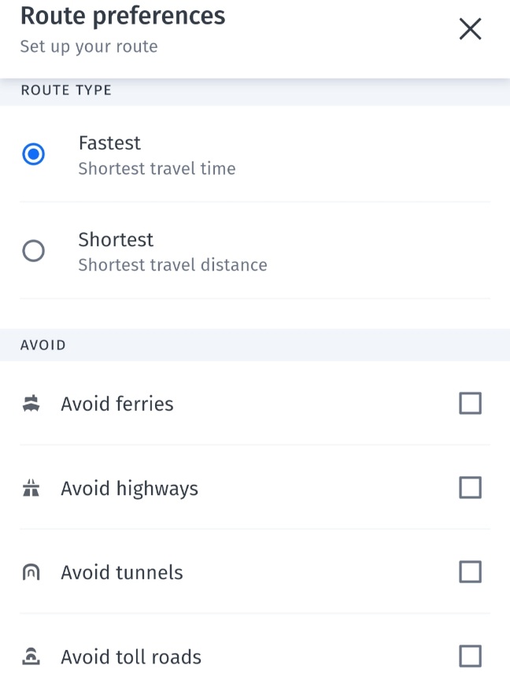Tick the Avoid highways checkbox
The image size is (510, 680).
click(470, 488)
